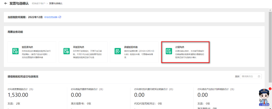Click the 请选择月份 period field

(x=249, y=76)
